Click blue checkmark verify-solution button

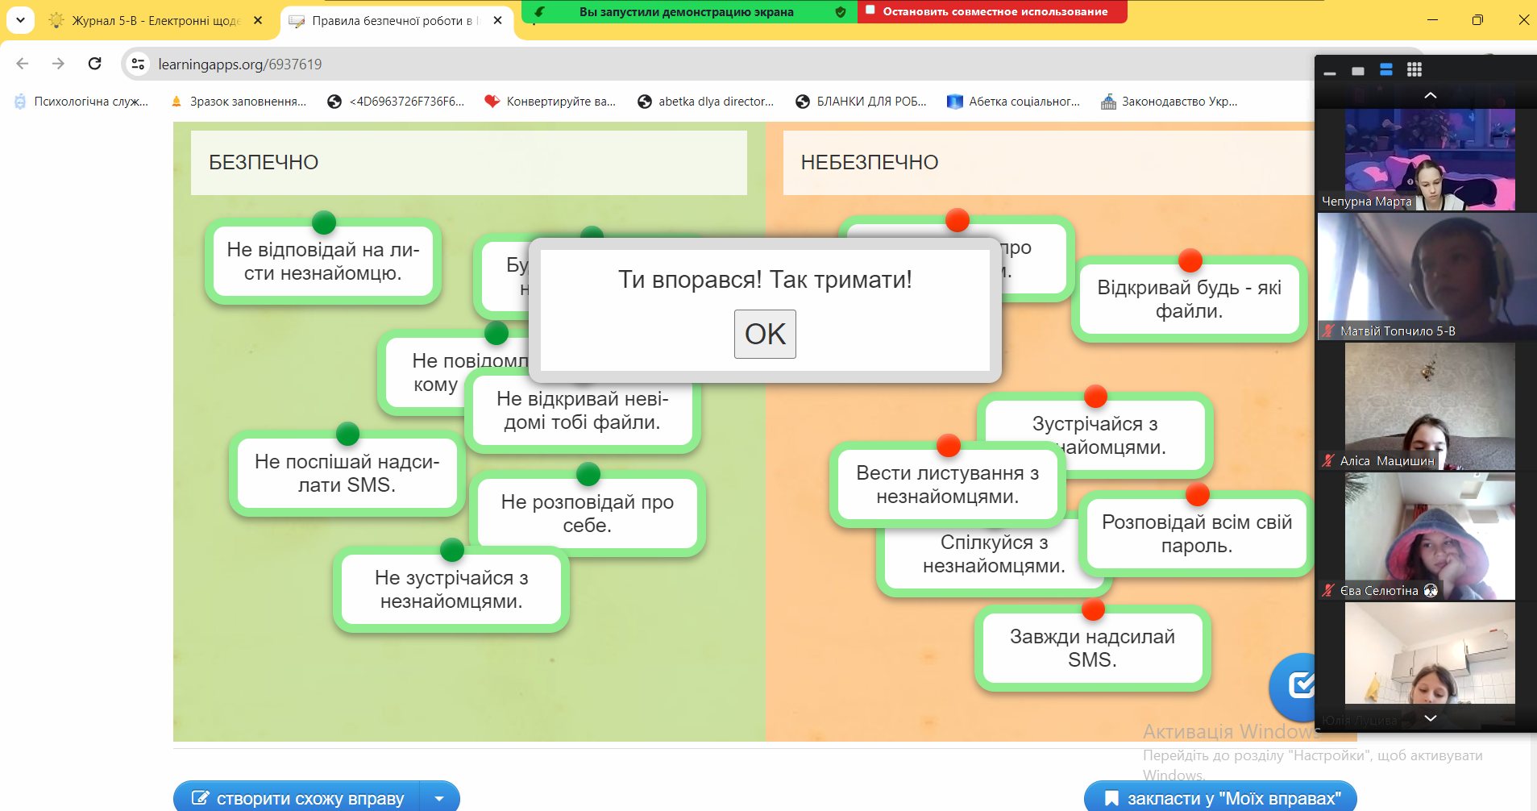[x=1294, y=686]
